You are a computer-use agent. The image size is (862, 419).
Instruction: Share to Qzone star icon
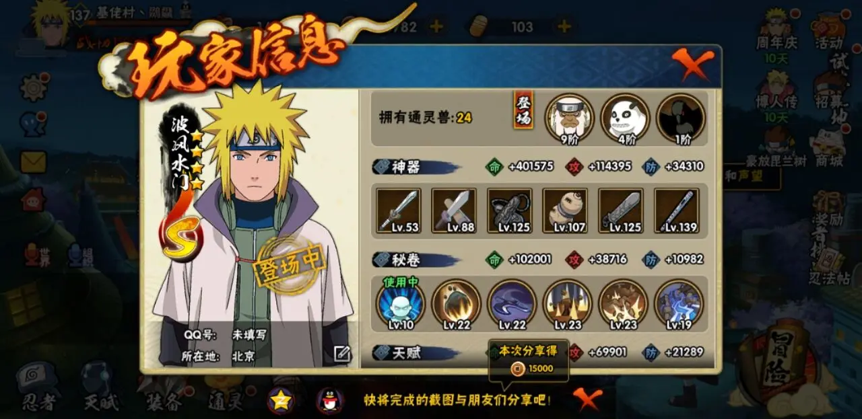click(x=281, y=401)
